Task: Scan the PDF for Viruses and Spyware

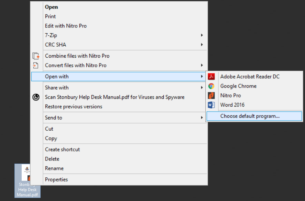Action: point(119,97)
